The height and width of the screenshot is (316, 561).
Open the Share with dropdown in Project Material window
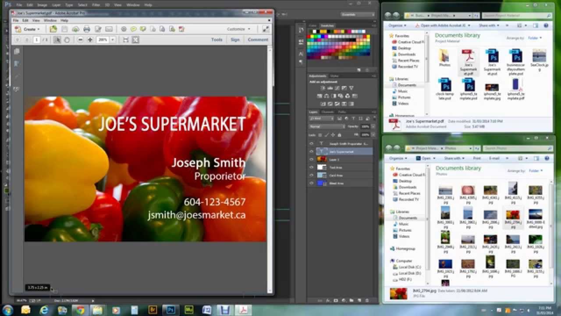point(489,25)
